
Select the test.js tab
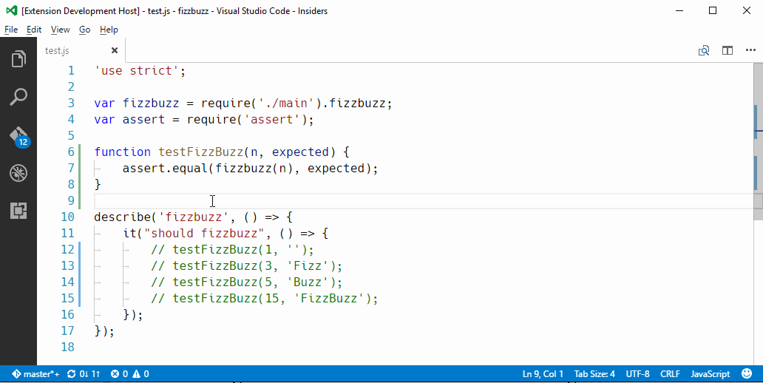(81, 50)
